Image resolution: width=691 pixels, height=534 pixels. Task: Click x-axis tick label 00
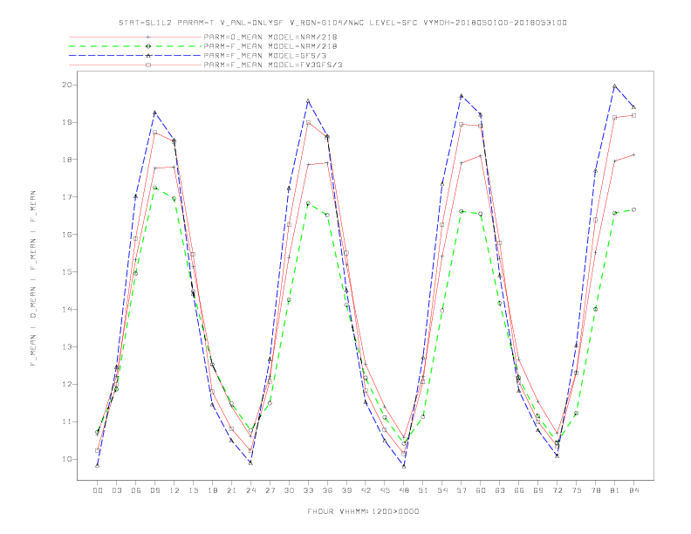(98, 490)
